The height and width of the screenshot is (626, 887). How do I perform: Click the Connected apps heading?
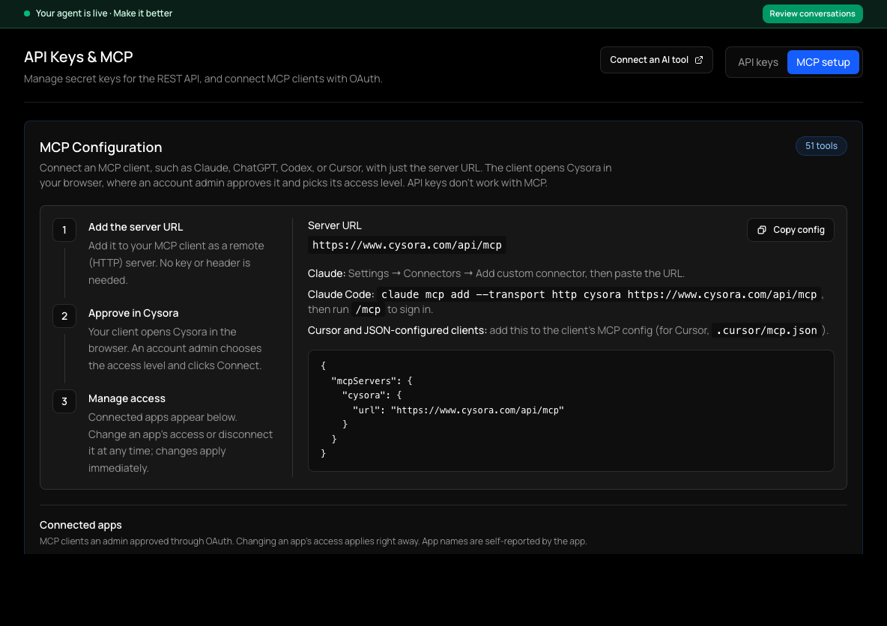point(80,525)
